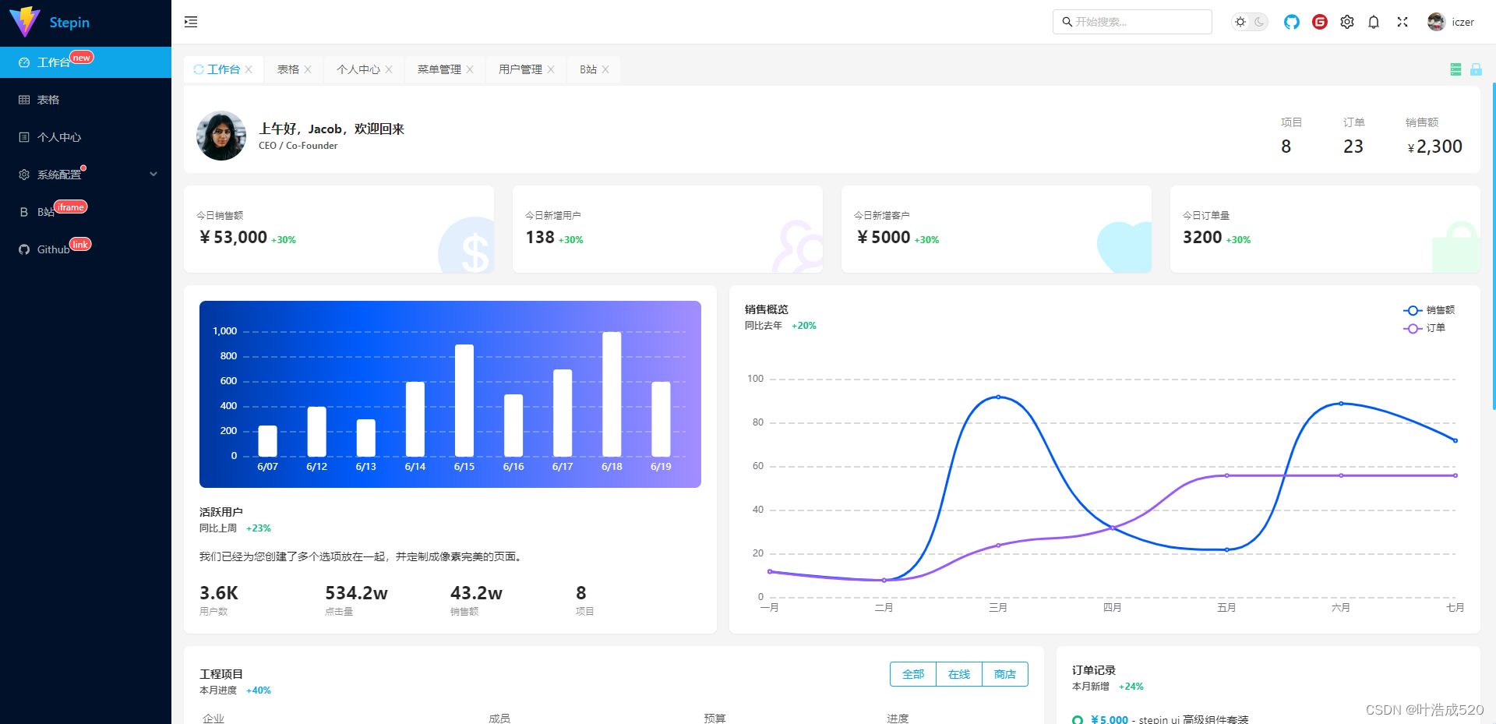Image resolution: width=1496 pixels, height=724 pixels.
Task: Click the page vertical scrollbar
Action: coord(1493,245)
